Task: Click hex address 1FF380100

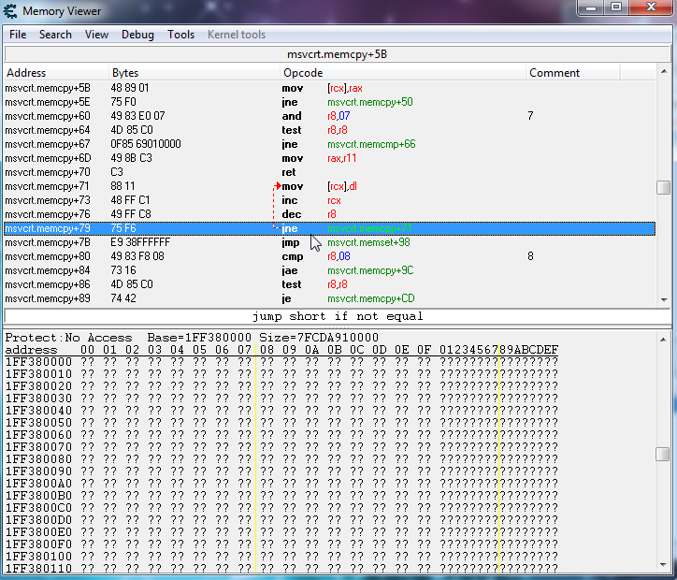Action: (x=38, y=557)
